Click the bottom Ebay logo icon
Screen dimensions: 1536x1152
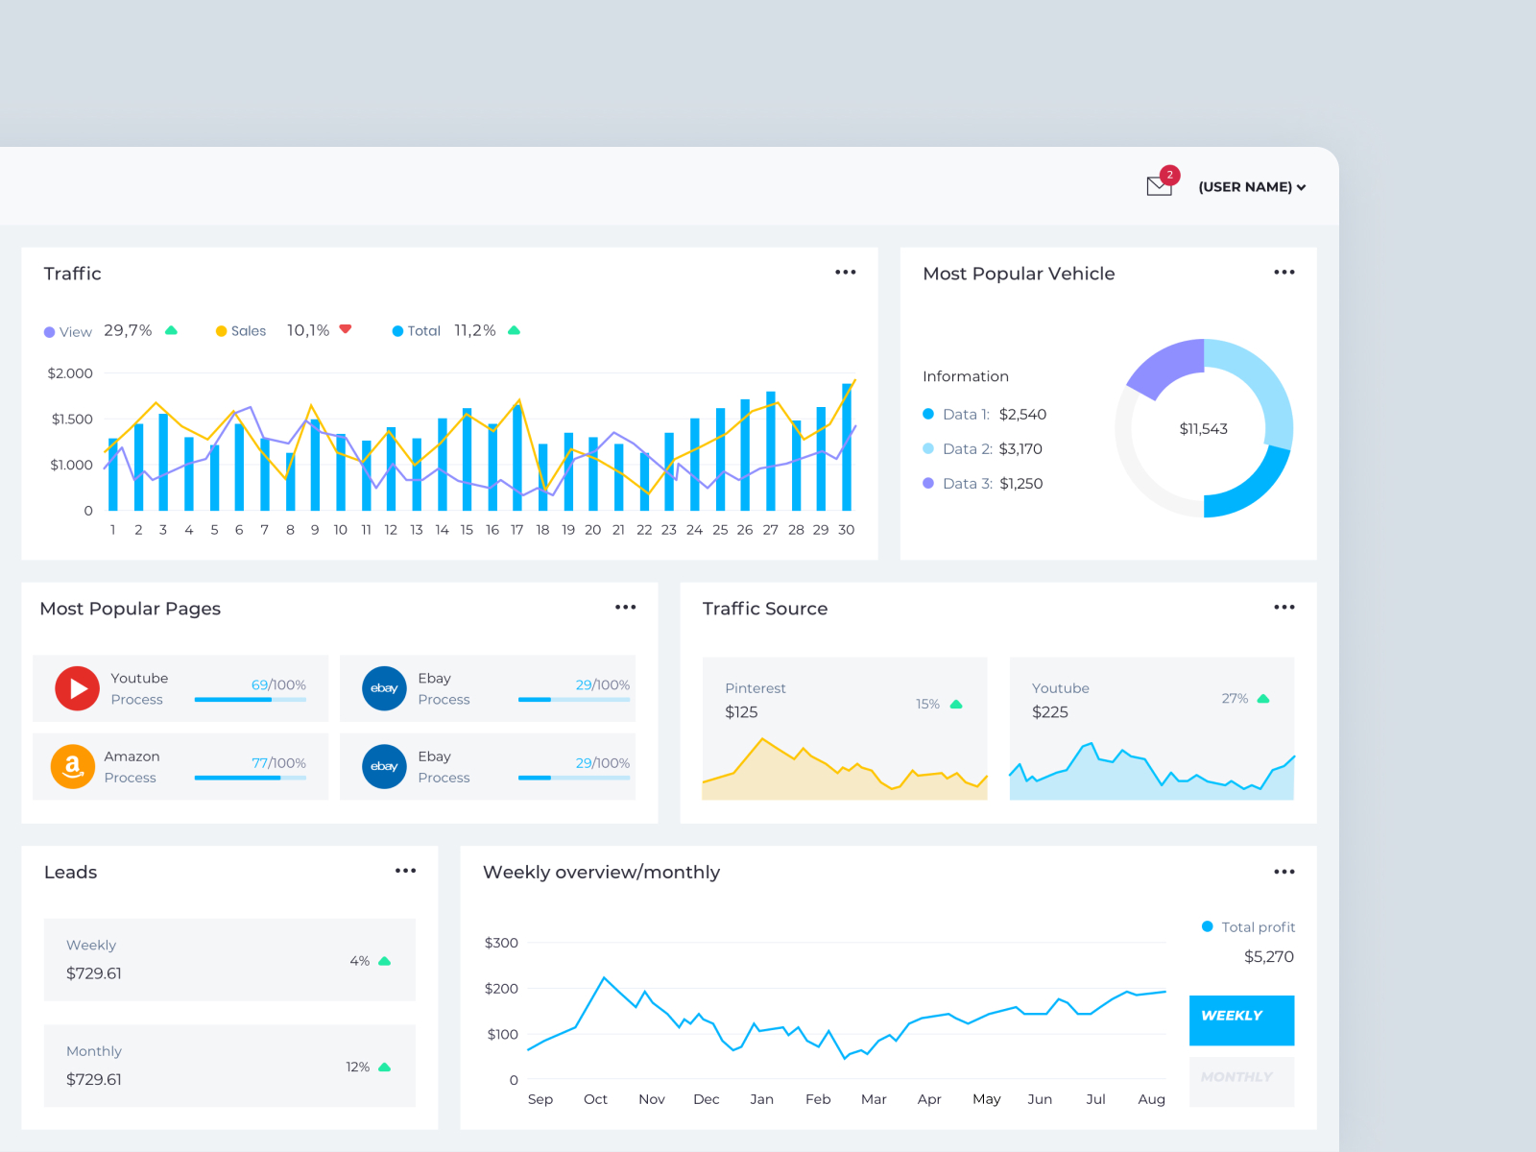(384, 766)
